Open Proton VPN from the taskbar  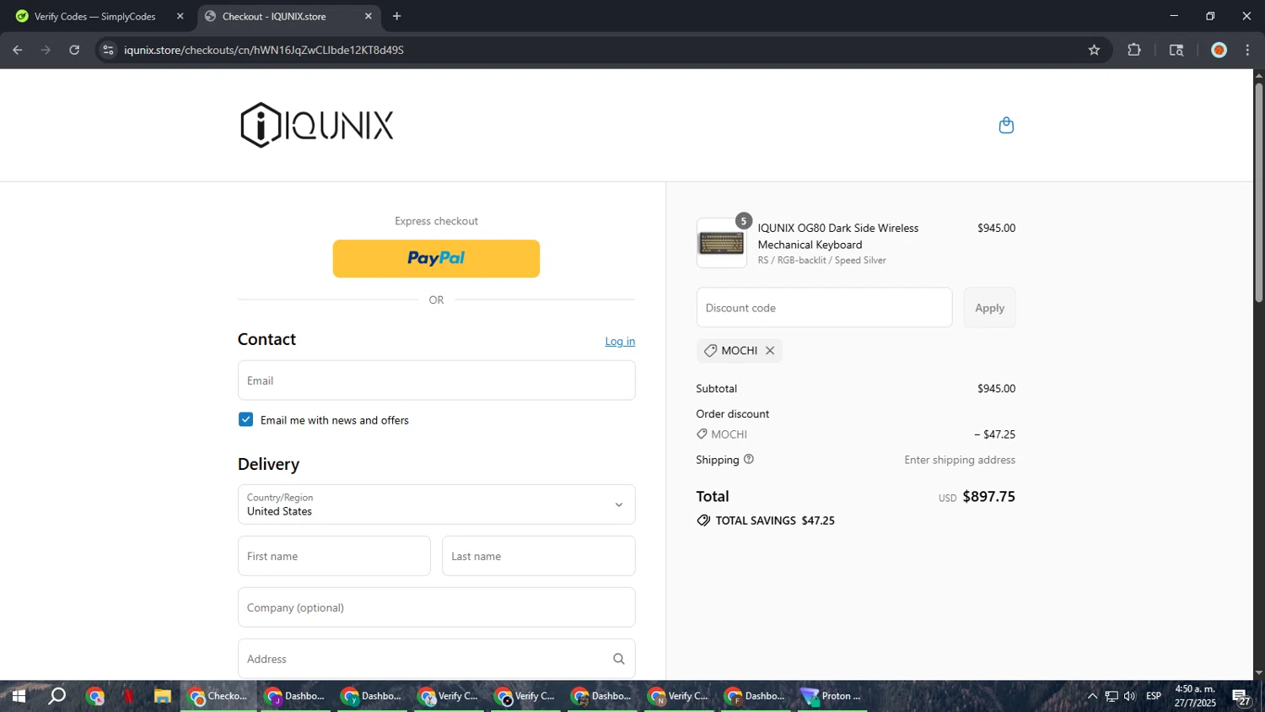click(x=832, y=696)
